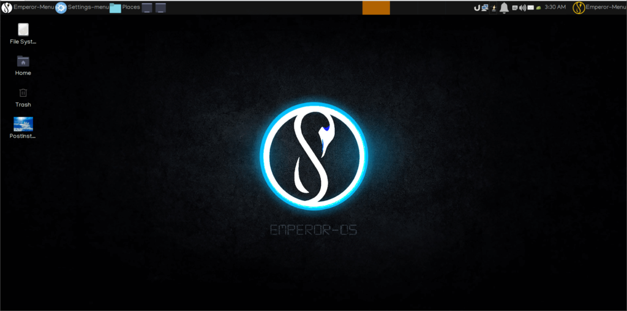
Task: Open the white-logo Emperor-Menu launcher
Action: point(27,7)
